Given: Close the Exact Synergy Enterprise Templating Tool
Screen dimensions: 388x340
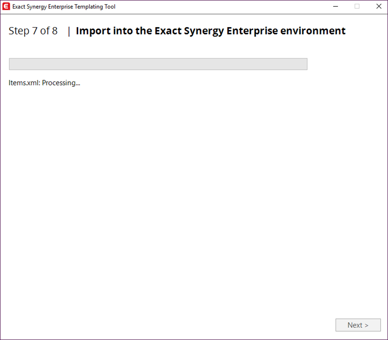Looking at the screenshot, I should (379, 6).
